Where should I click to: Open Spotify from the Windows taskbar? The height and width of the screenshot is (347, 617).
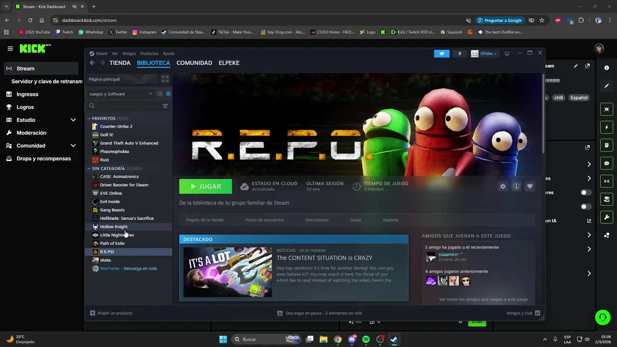(366, 339)
